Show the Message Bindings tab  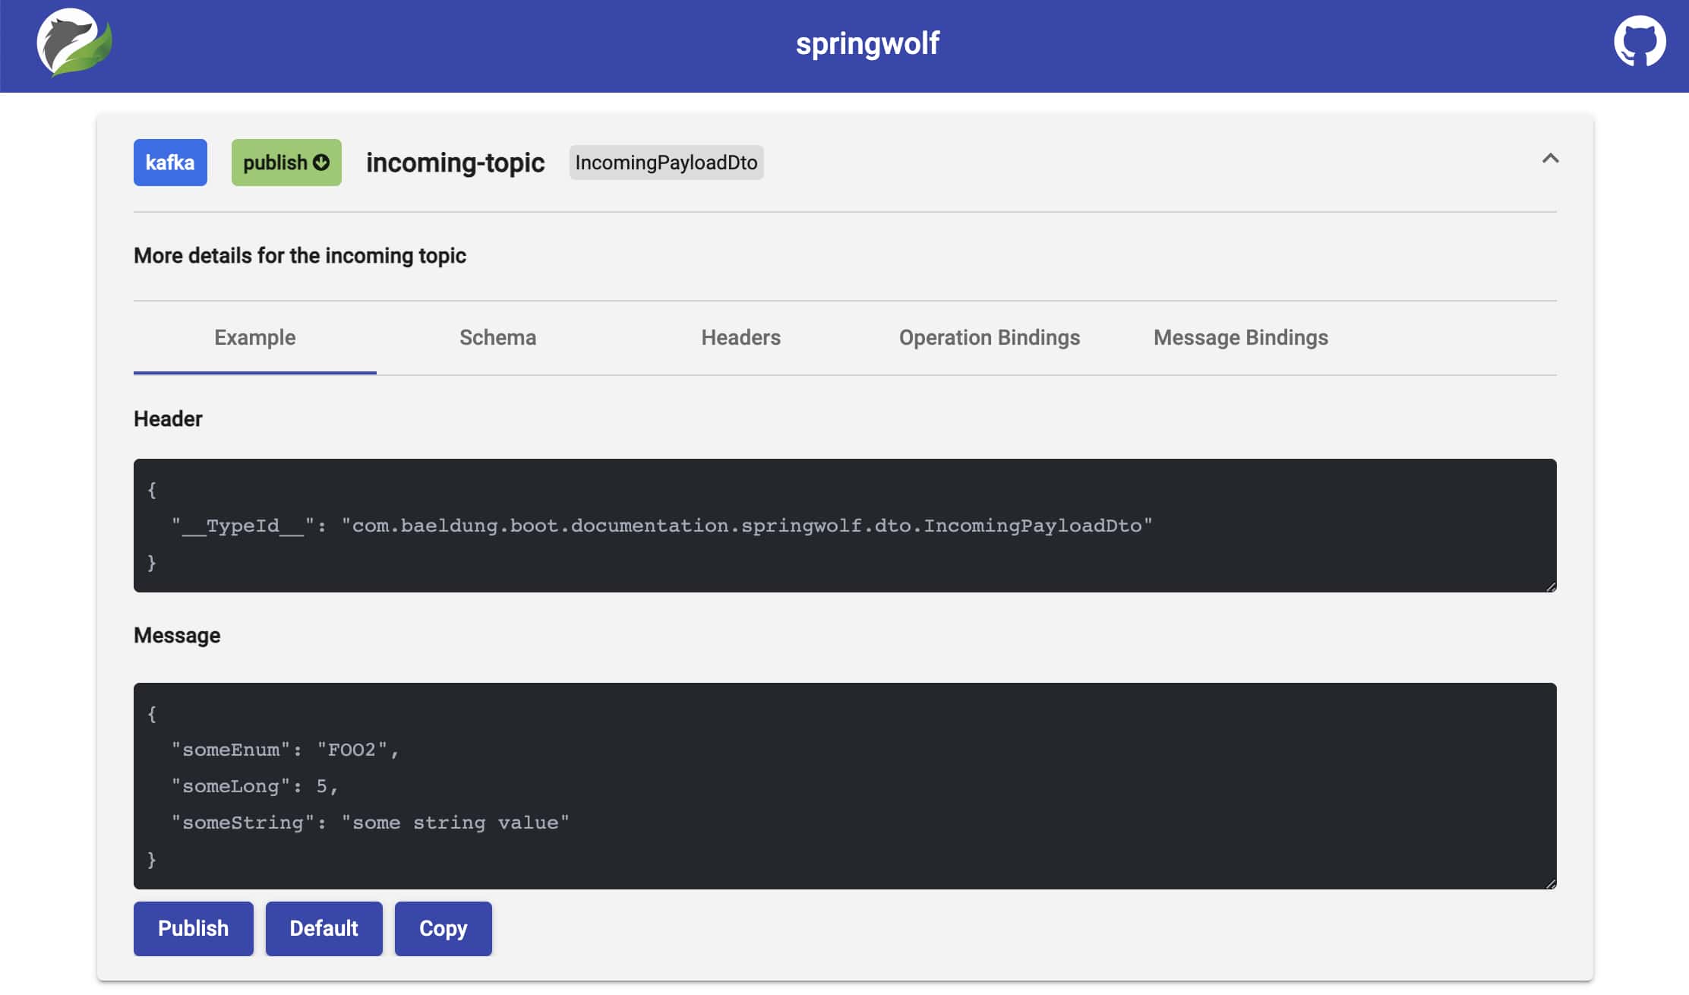[x=1241, y=337]
